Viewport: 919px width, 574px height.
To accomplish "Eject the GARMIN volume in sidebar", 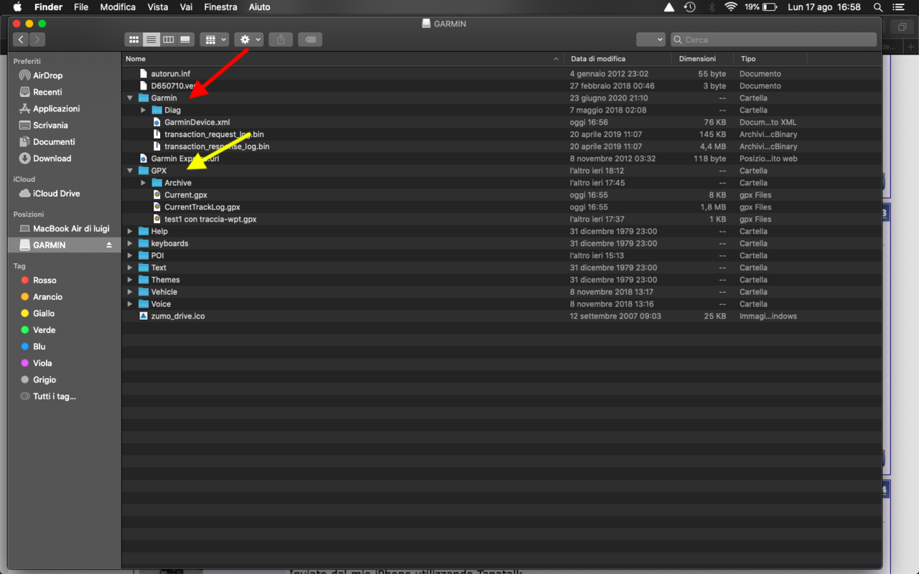I will pos(109,245).
